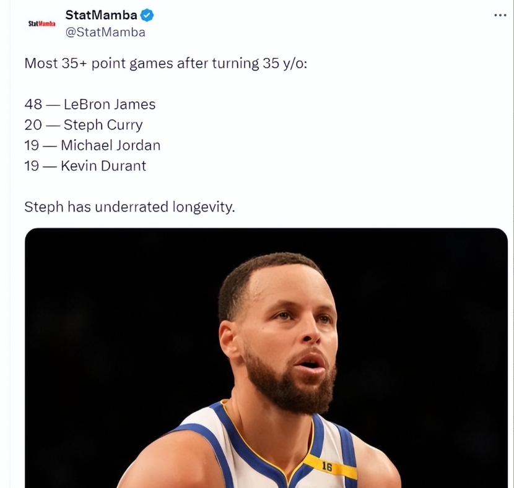Select the '48 — LeBron James' line

click(90, 104)
